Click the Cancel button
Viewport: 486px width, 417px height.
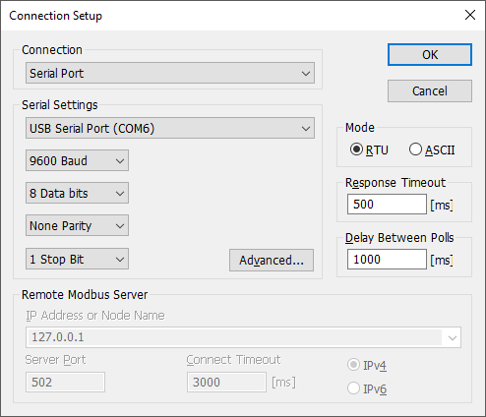tap(430, 90)
